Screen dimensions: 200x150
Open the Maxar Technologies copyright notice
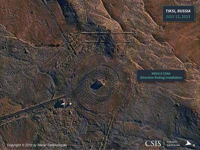37,145
